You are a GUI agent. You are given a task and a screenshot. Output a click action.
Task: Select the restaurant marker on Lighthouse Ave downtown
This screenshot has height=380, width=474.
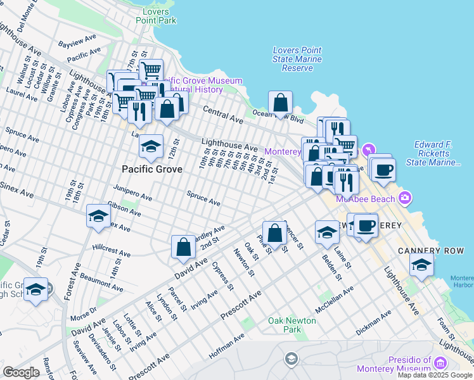pos(139,113)
